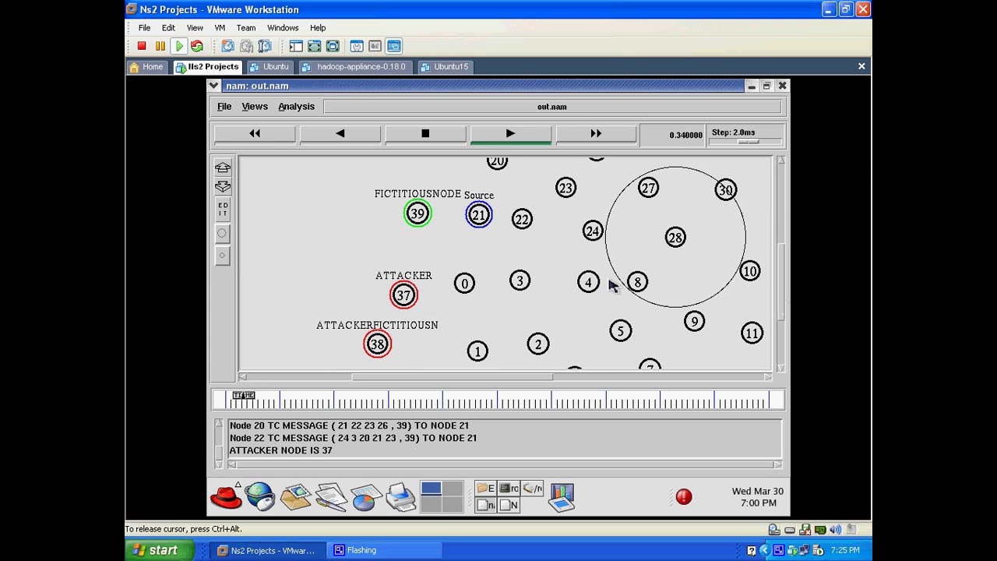The height and width of the screenshot is (561, 997).
Task: Toggle sidebar show/hide icon in toolbar
Action: (296, 46)
